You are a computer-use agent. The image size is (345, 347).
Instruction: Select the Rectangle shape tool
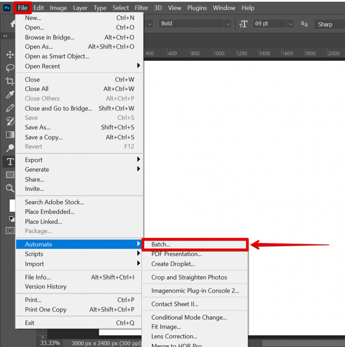pos(9,175)
